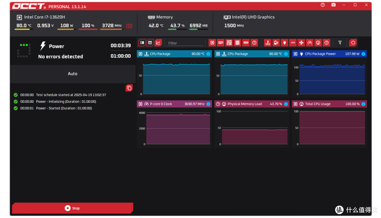Toggle the CPU hardware filter icon
Screen dimensions: 381x218
(212, 43)
